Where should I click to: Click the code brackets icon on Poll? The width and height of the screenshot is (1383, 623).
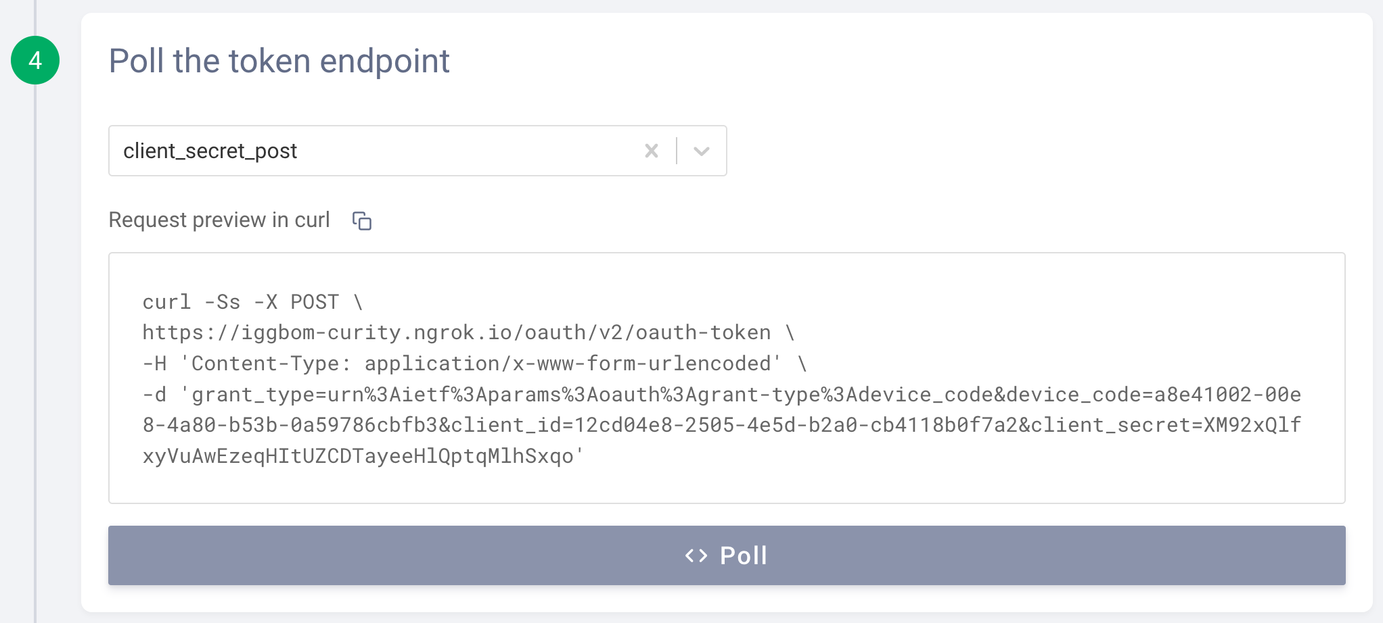tap(696, 555)
